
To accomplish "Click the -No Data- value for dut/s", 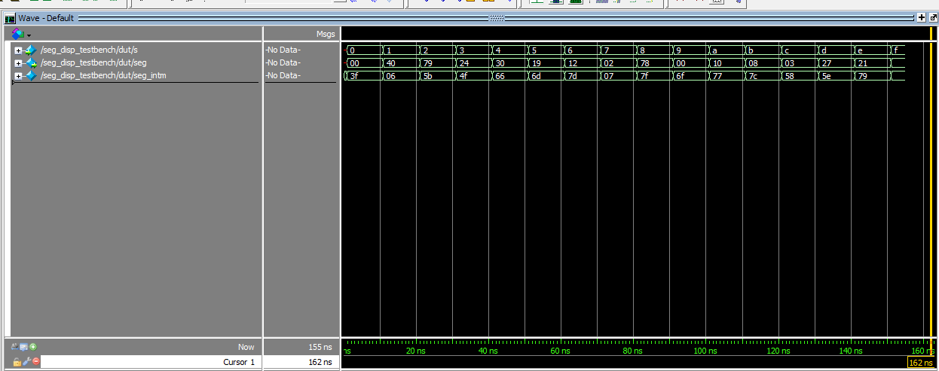I will 283,50.
